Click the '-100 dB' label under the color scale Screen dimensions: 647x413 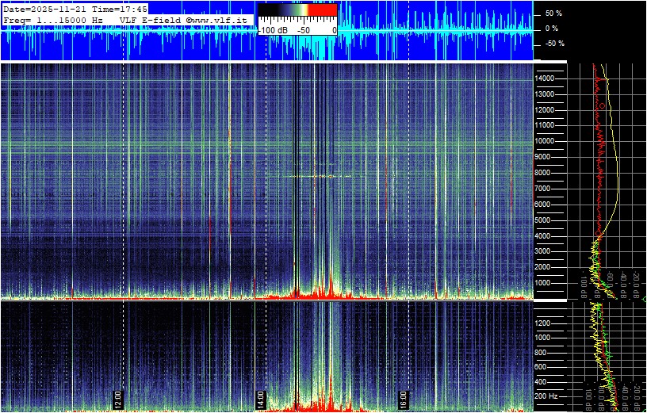274,31
